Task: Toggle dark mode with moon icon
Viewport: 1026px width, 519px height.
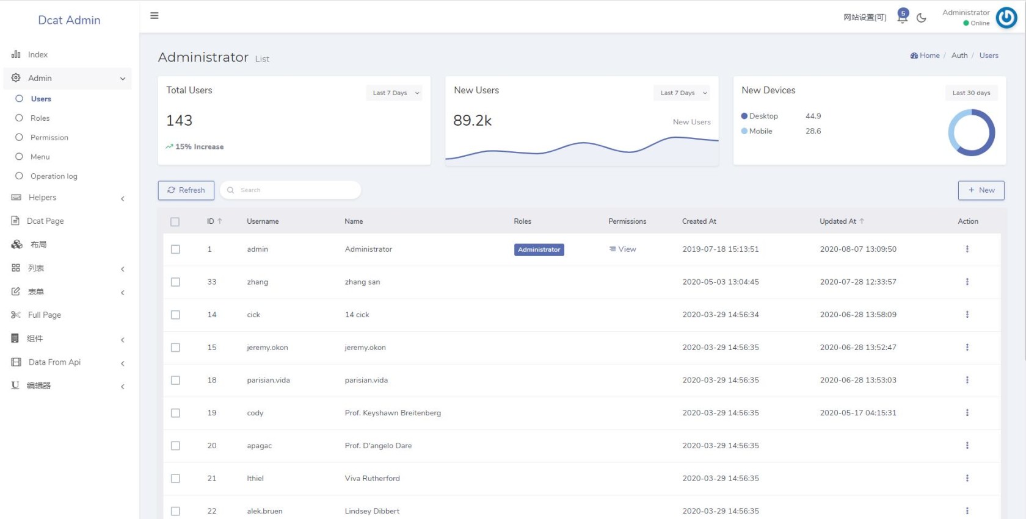Action: [922, 18]
